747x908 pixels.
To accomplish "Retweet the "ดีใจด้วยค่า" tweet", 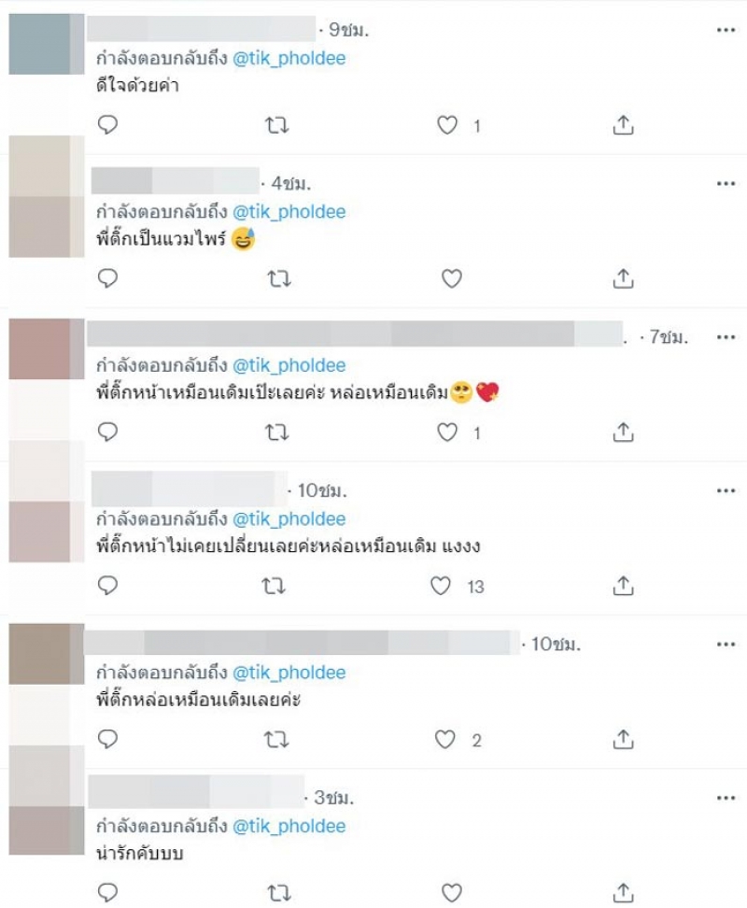I will tap(276, 125).
